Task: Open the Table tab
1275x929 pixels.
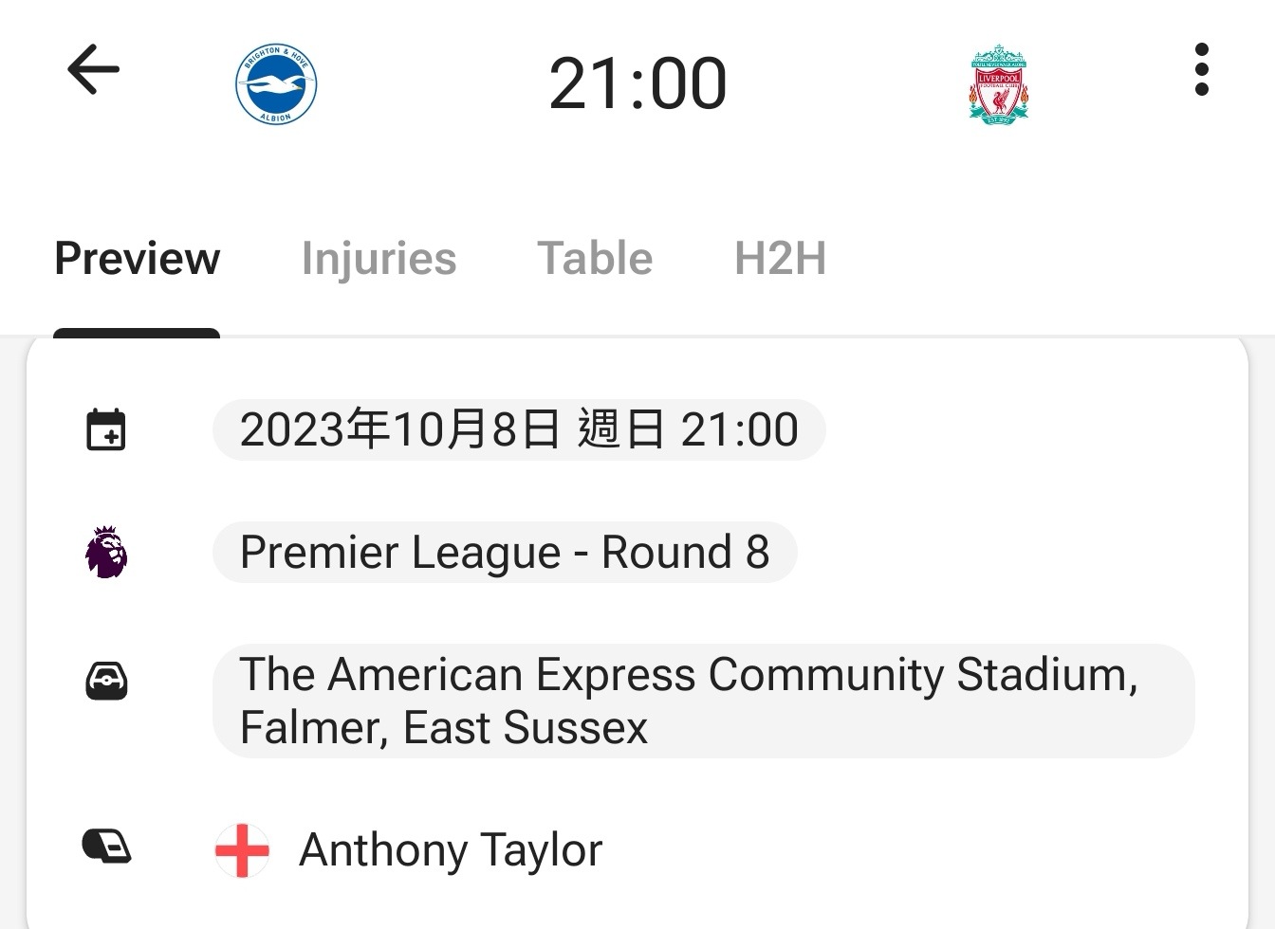Action: [595, 259]
